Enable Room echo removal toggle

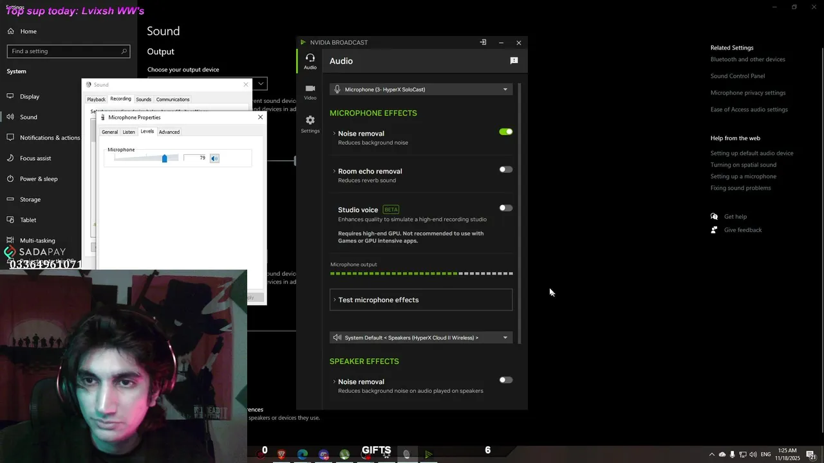tap(506, 170)
